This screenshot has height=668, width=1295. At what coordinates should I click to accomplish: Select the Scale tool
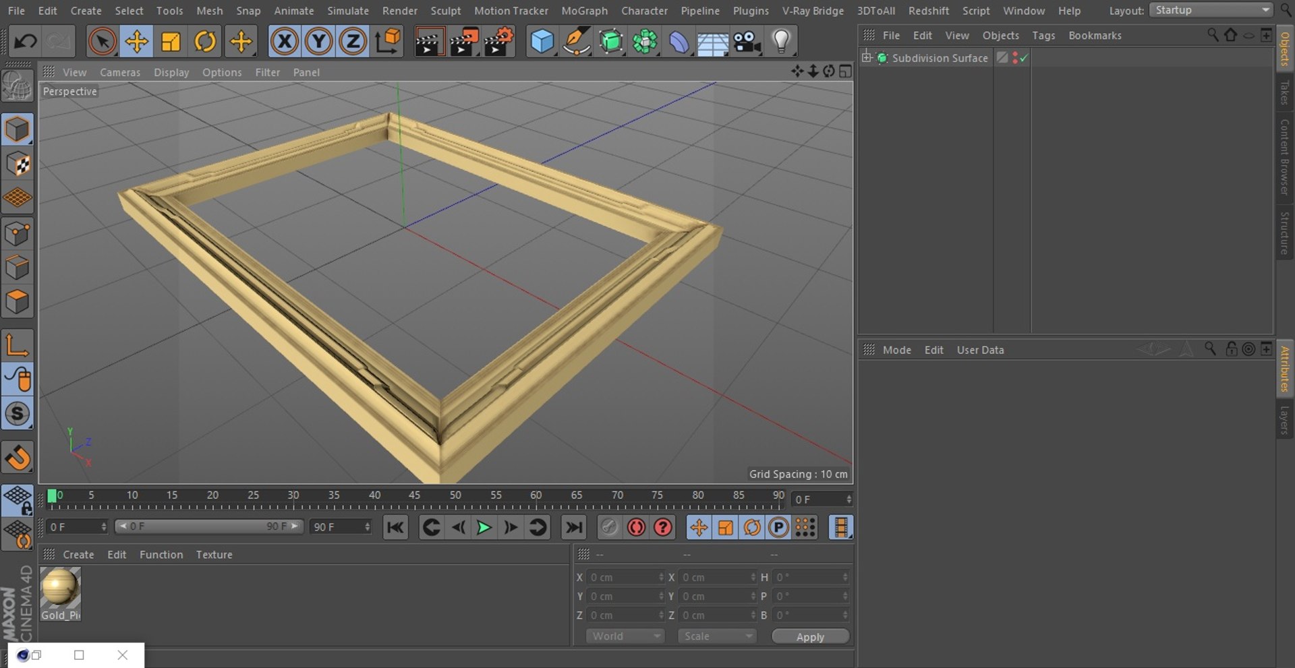[171, 42]
